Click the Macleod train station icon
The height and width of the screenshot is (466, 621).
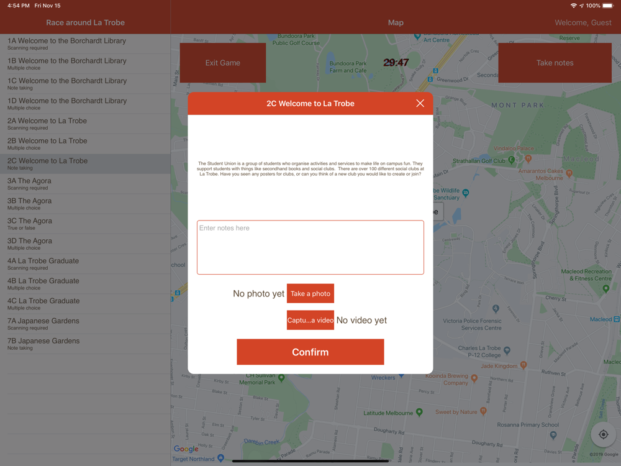(x=617, y=319)
